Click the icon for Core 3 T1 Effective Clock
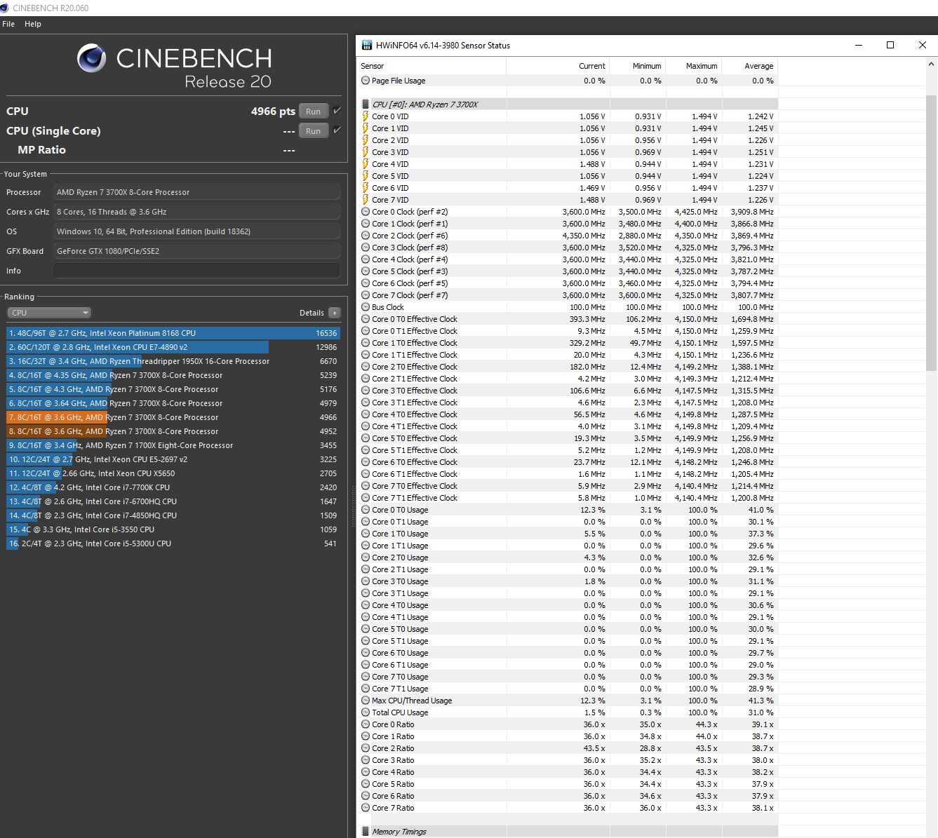 pyautogui.click(x=365, y=403)
